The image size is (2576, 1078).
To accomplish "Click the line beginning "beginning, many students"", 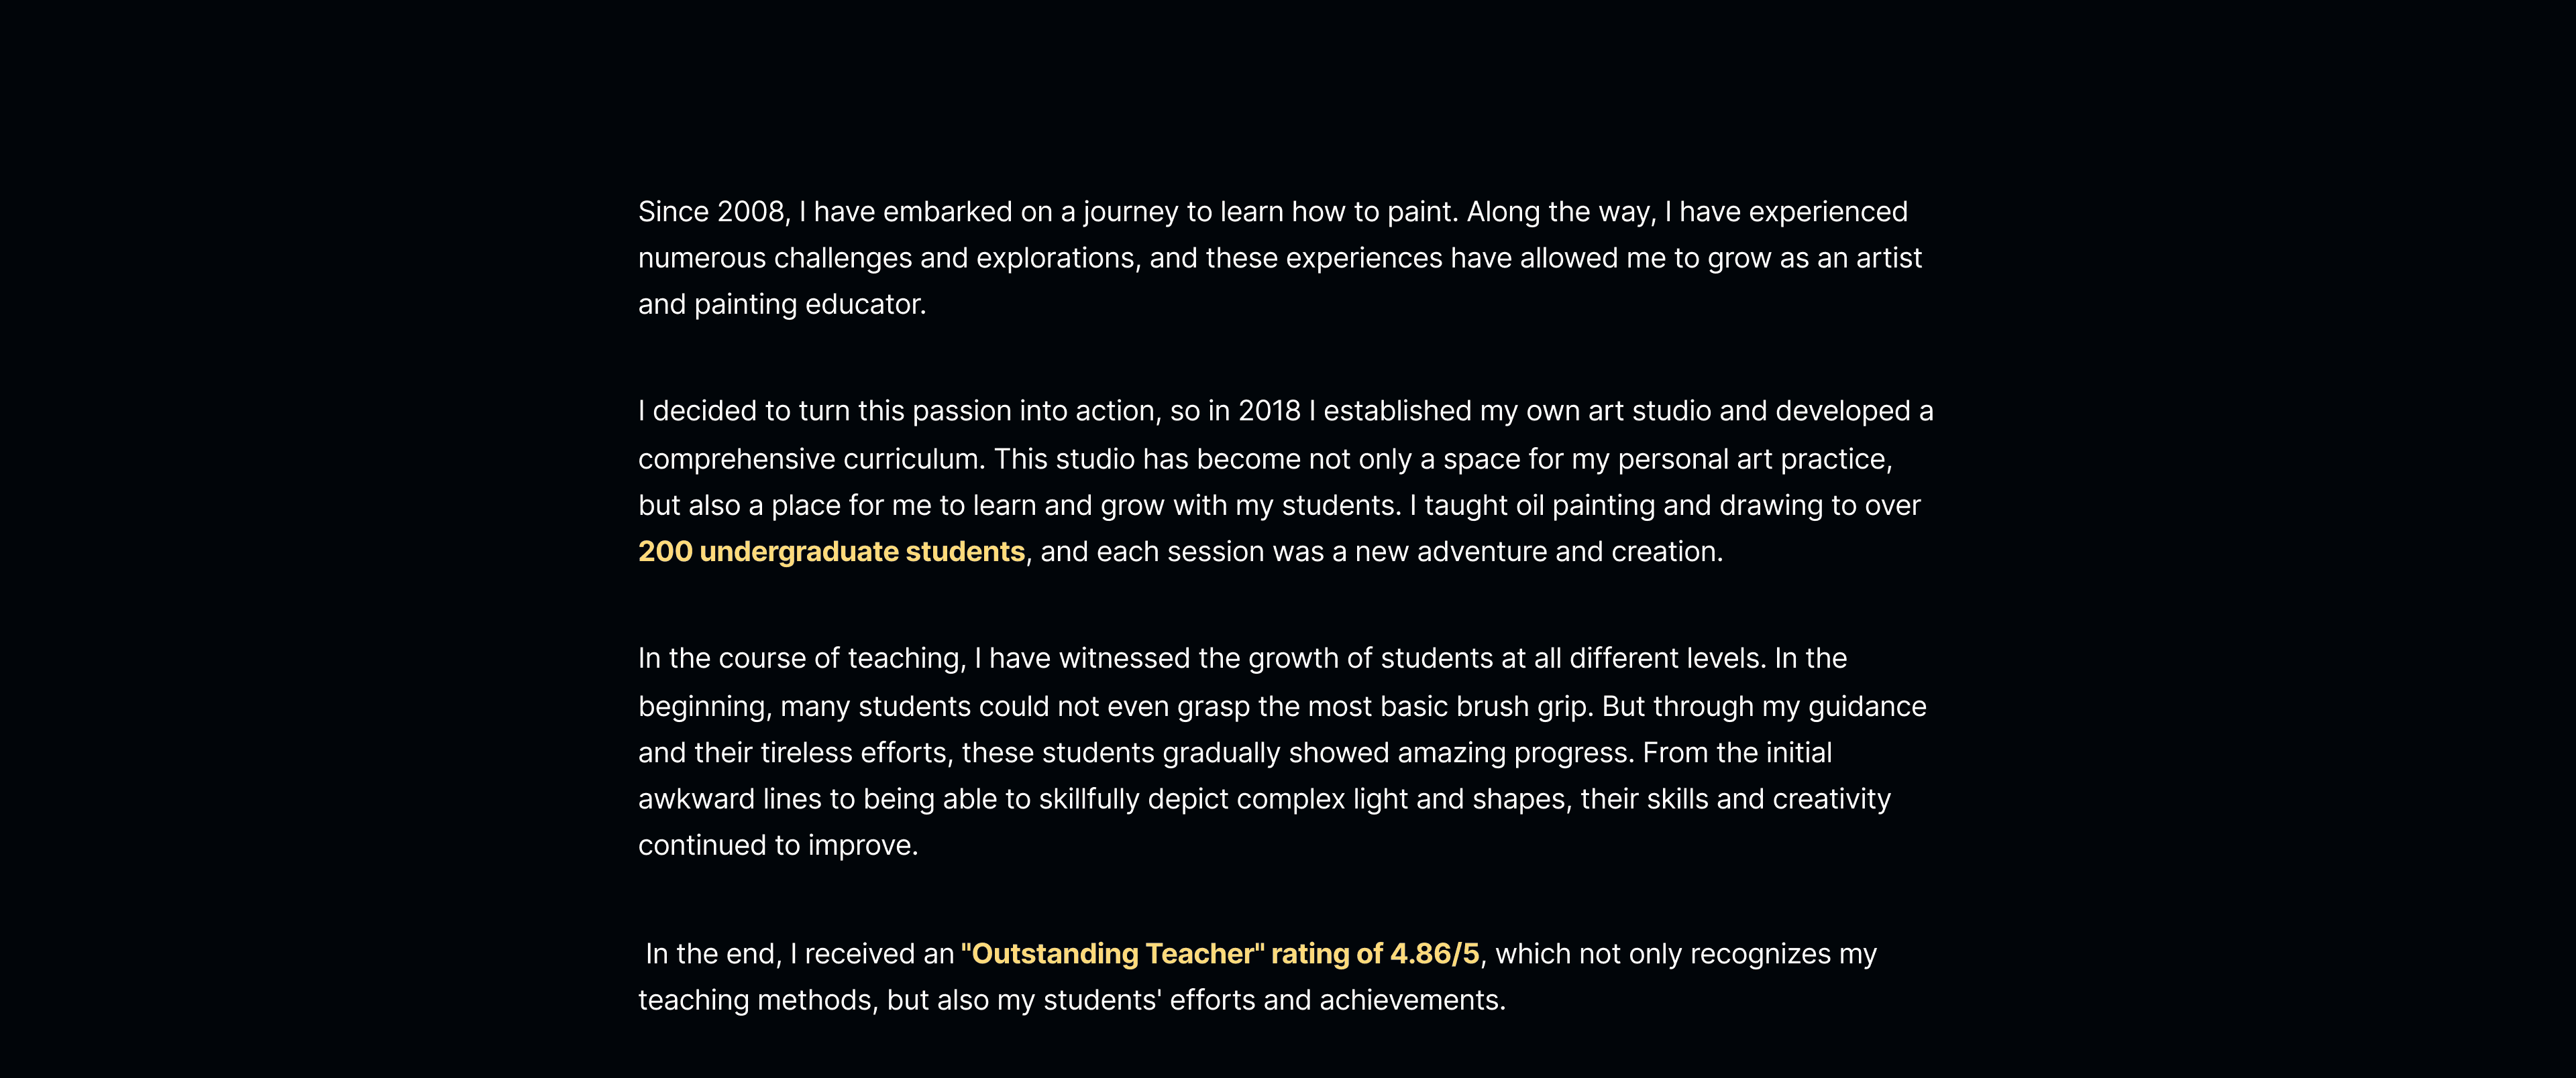I will point(1282,707).
